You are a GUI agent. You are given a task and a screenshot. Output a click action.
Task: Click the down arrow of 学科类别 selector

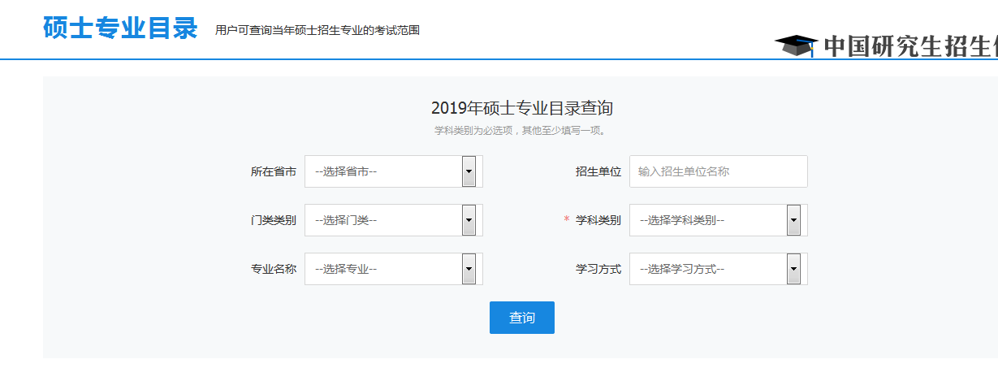click(793, 220)
